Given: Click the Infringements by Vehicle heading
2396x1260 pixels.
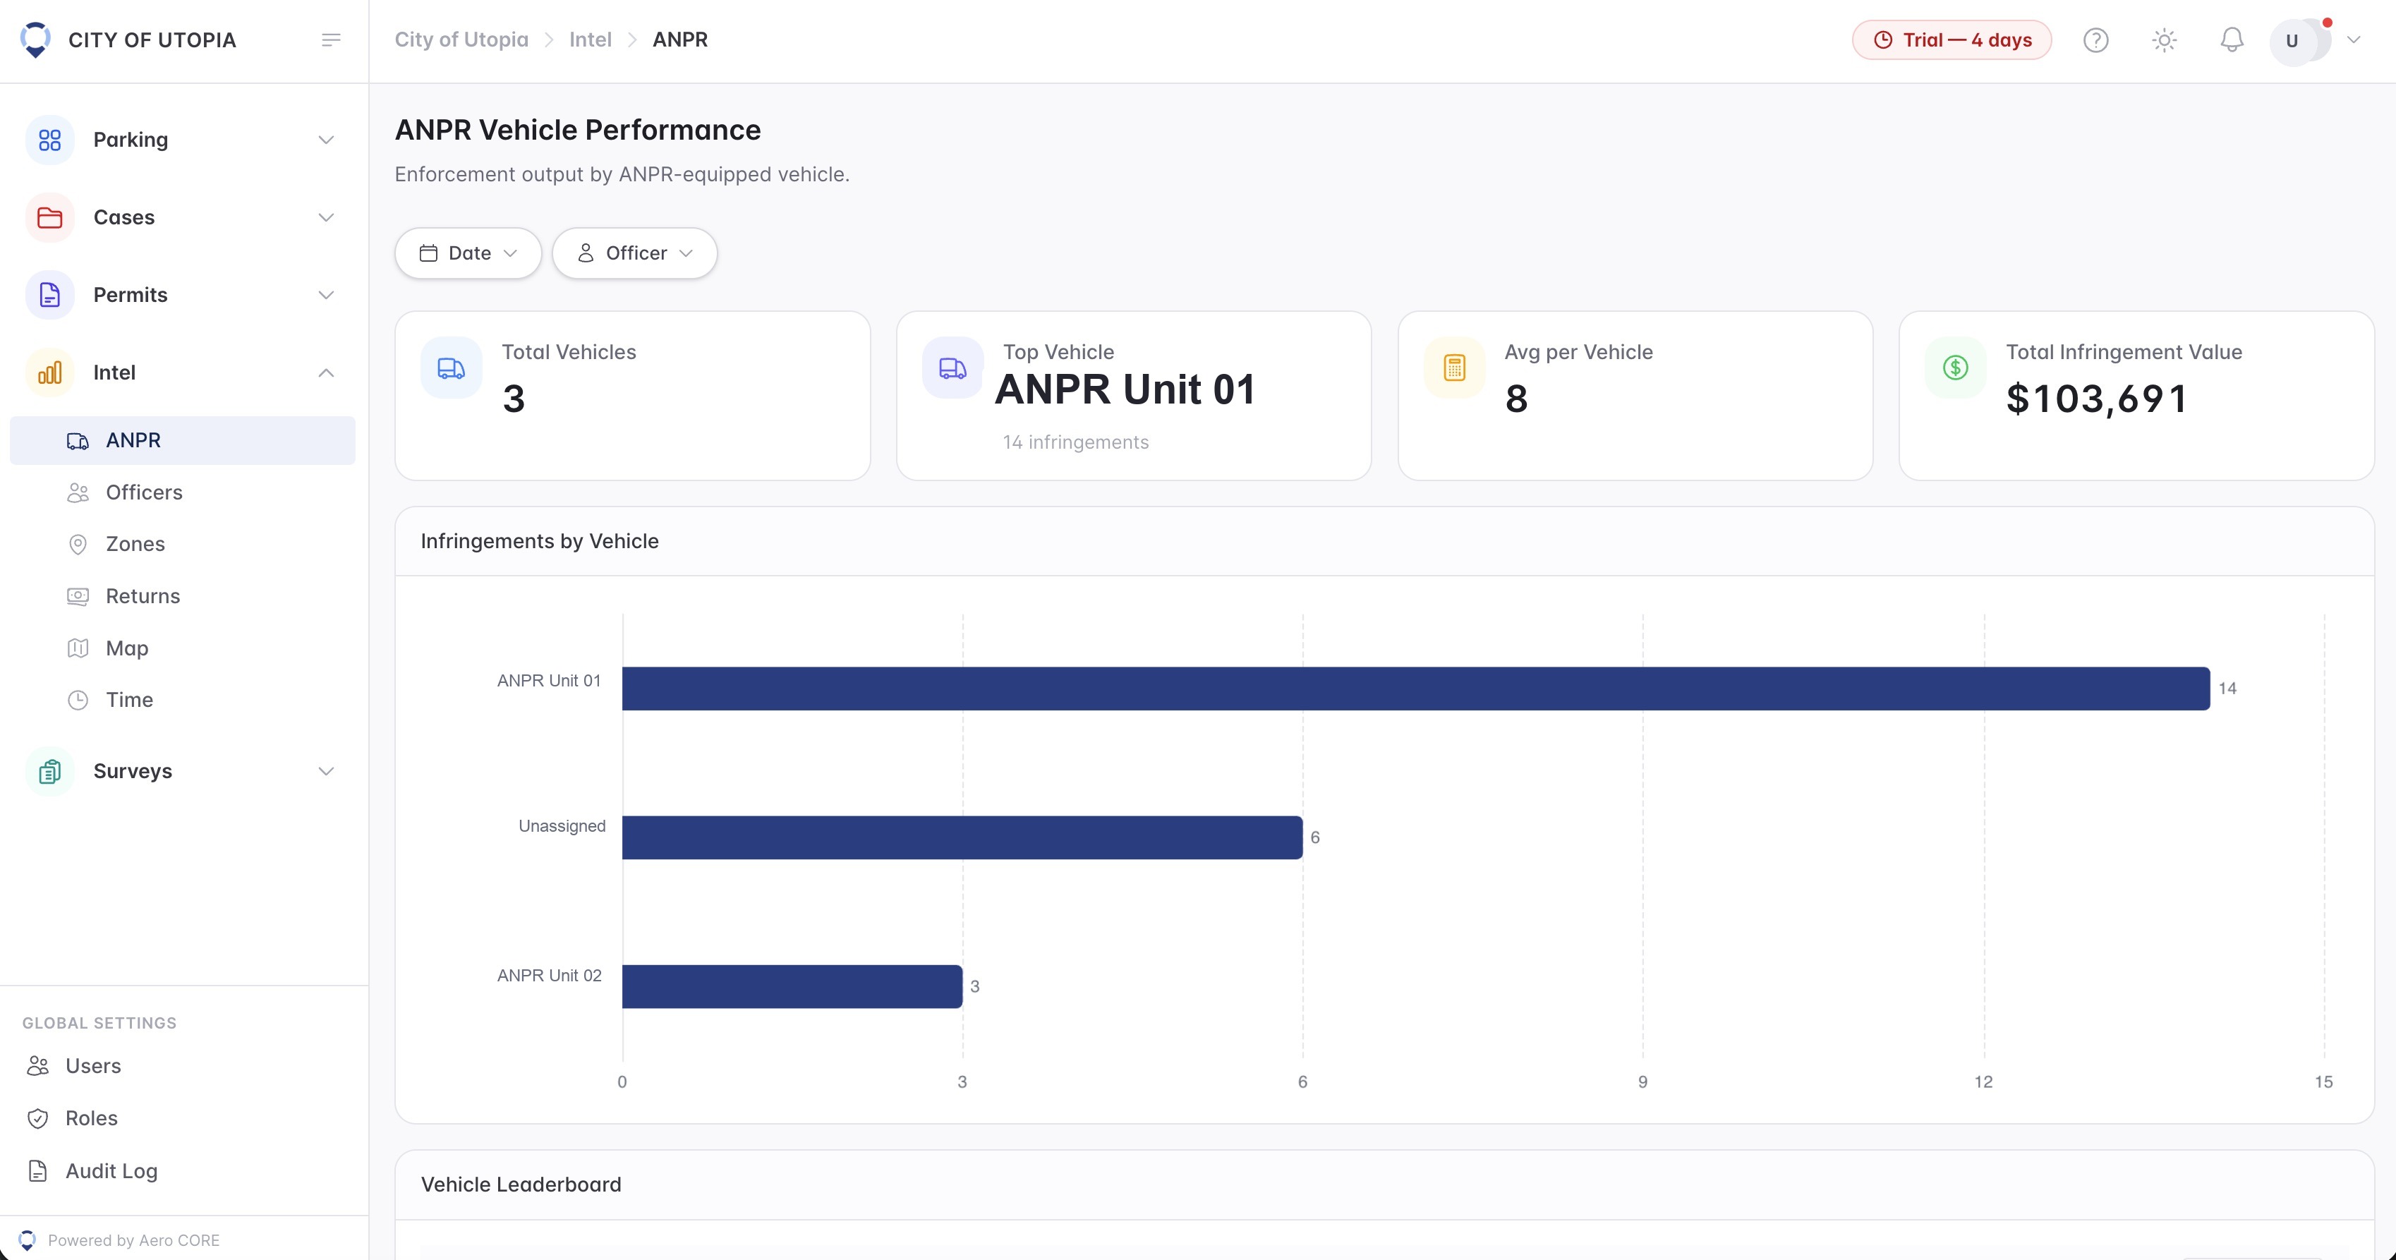Looking at the screenshot, I should (540, 541).
